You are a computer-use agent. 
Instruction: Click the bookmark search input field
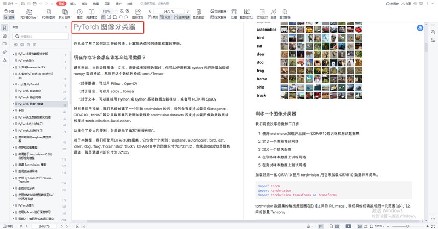pos(41,36)
